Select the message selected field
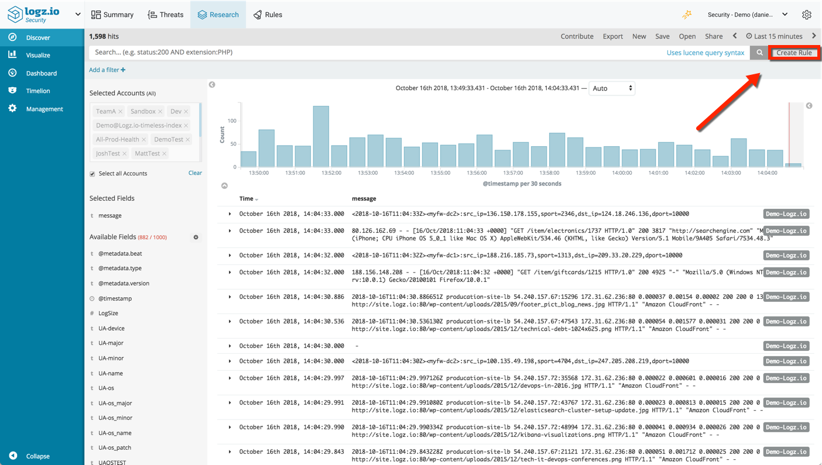The height and width of the screenshot is (465, 822). (110, 216)
